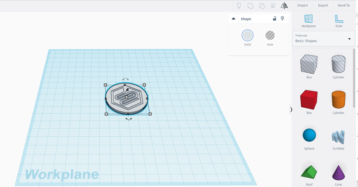Toggle the hide lightbulb in the Shape panel
Screen dimensions: 358x187
coord(282,19)
